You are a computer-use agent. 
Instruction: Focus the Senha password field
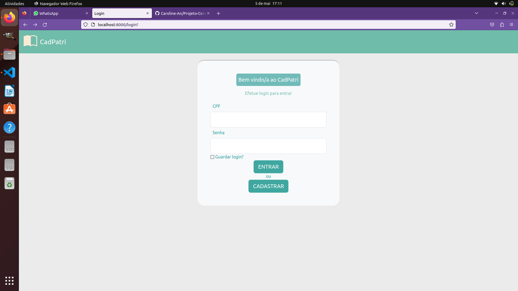[268, 146]
